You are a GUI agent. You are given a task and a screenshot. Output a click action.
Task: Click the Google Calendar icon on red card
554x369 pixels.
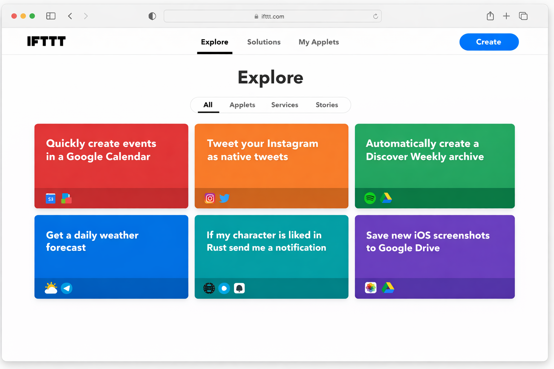(50, 199)
